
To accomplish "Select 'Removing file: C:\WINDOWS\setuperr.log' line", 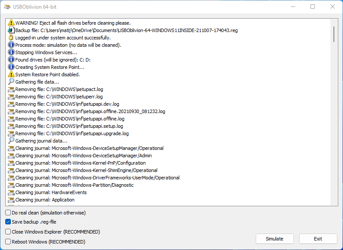I will tap(59, 97).
